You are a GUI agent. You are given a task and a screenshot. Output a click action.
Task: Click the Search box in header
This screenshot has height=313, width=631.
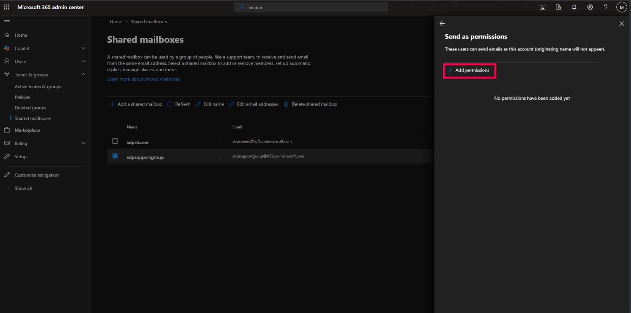pos(311,7)
